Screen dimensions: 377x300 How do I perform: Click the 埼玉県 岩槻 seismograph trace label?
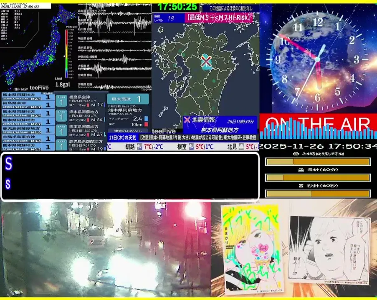[x=85, y=38]
